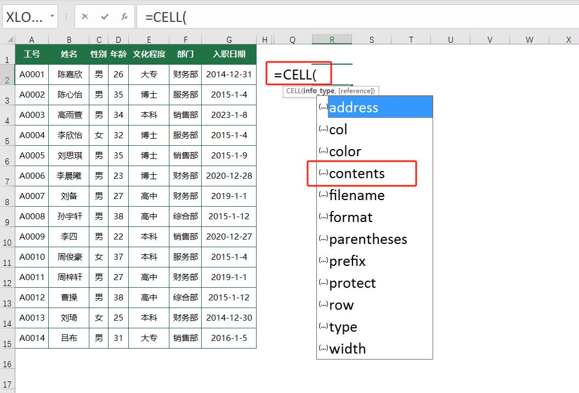Click cell containing A0001
Screen dimensions: 579x393
[x=32, y=75]
